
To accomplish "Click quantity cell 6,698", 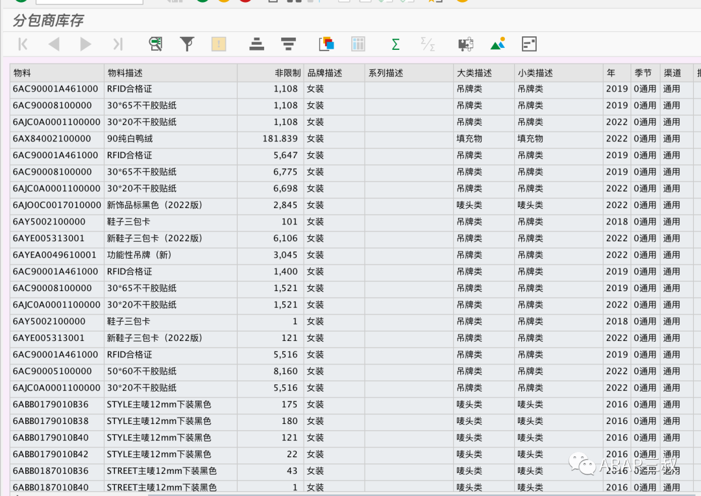I will click(x=271, y=189).
